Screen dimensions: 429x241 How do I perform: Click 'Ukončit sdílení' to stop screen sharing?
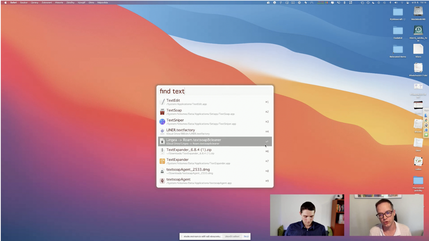[x=232, y=237]
